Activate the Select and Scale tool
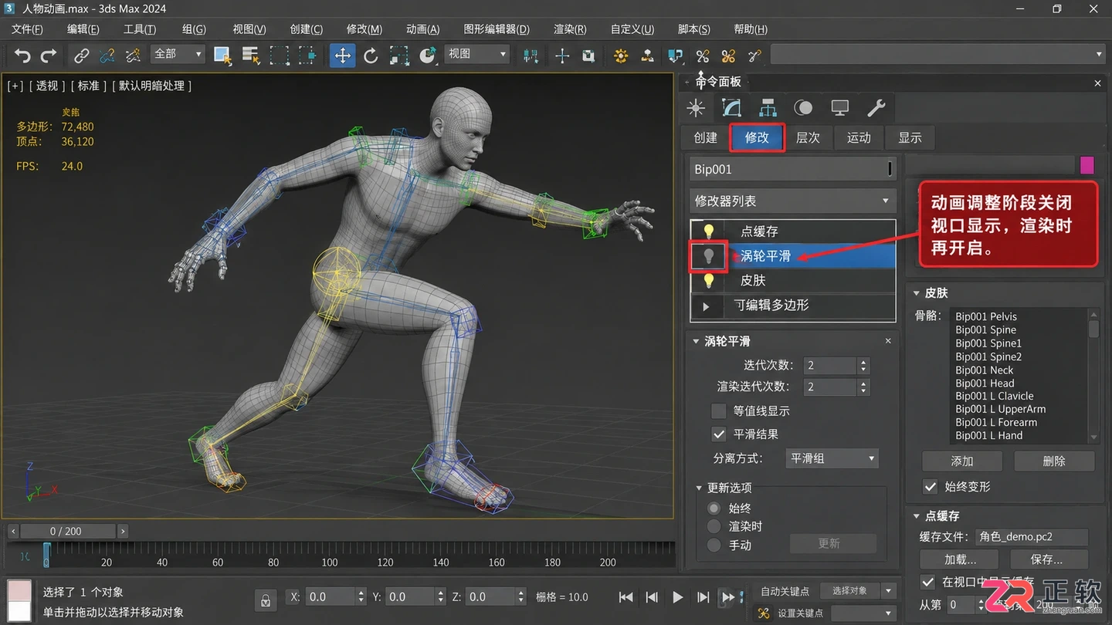 398,55
